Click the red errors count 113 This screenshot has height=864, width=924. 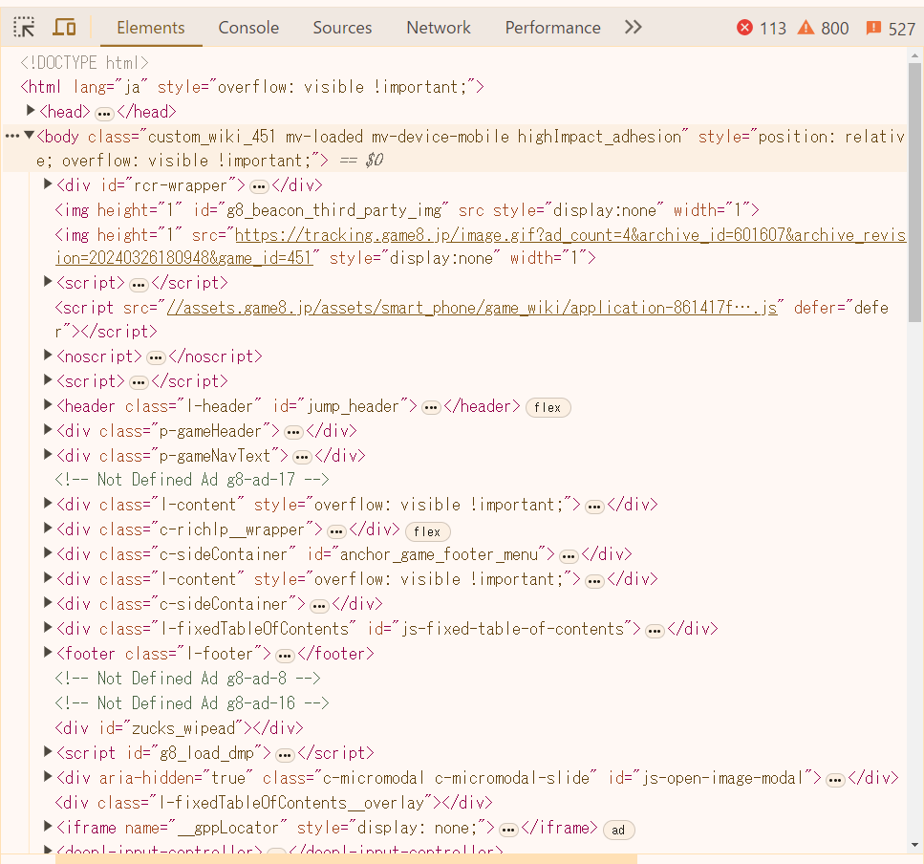point(762,28)
